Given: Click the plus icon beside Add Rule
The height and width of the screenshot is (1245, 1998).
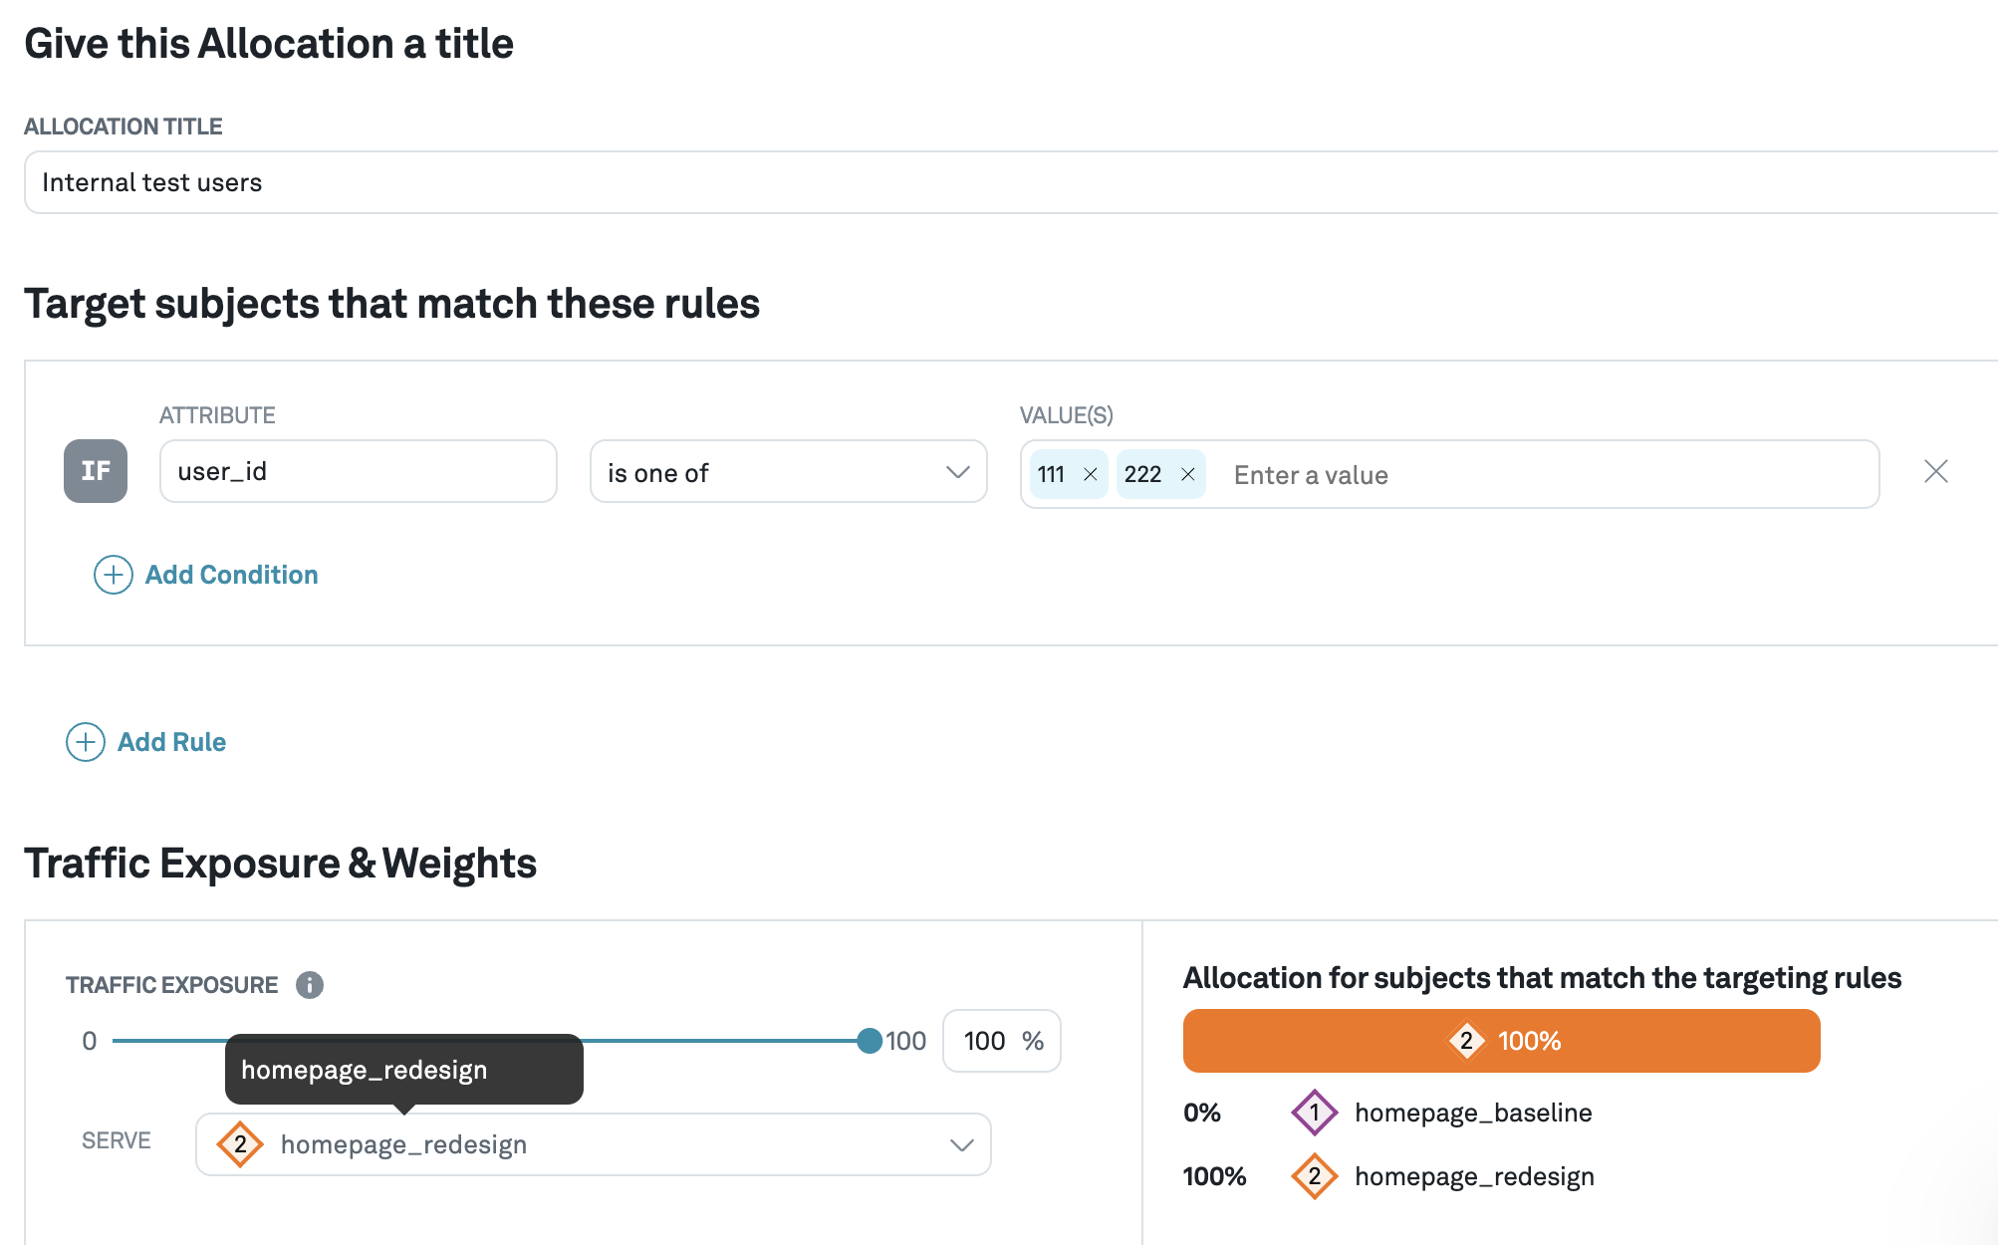Looking at the screenshot, I should click(x=86, y=742).
